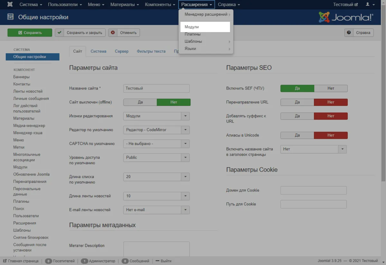
Task: Switch to the Сервер tab
Action: coord(122,51)
